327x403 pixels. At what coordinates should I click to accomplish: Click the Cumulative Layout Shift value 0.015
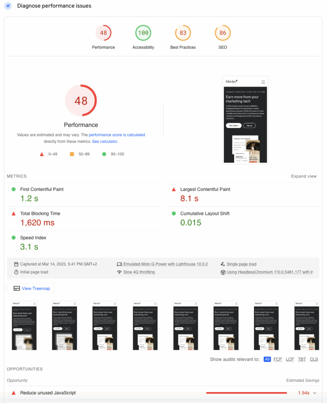point(191,223)
